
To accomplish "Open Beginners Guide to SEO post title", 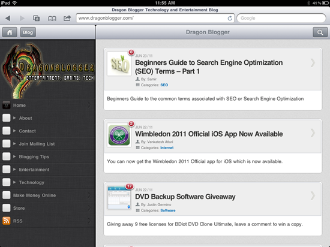I will [209, 67].
